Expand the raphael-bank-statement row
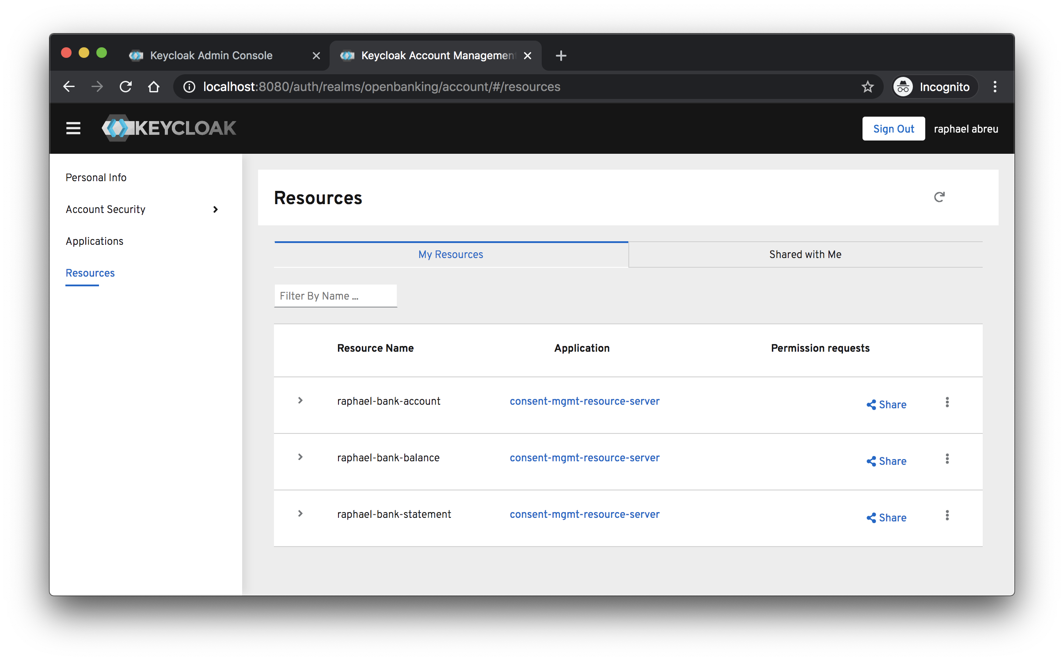 tap(300, 513)
